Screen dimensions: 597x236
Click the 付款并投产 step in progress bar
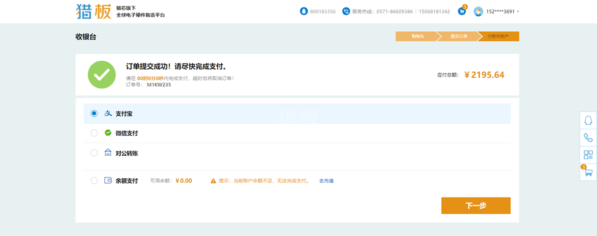click(499, 37)
